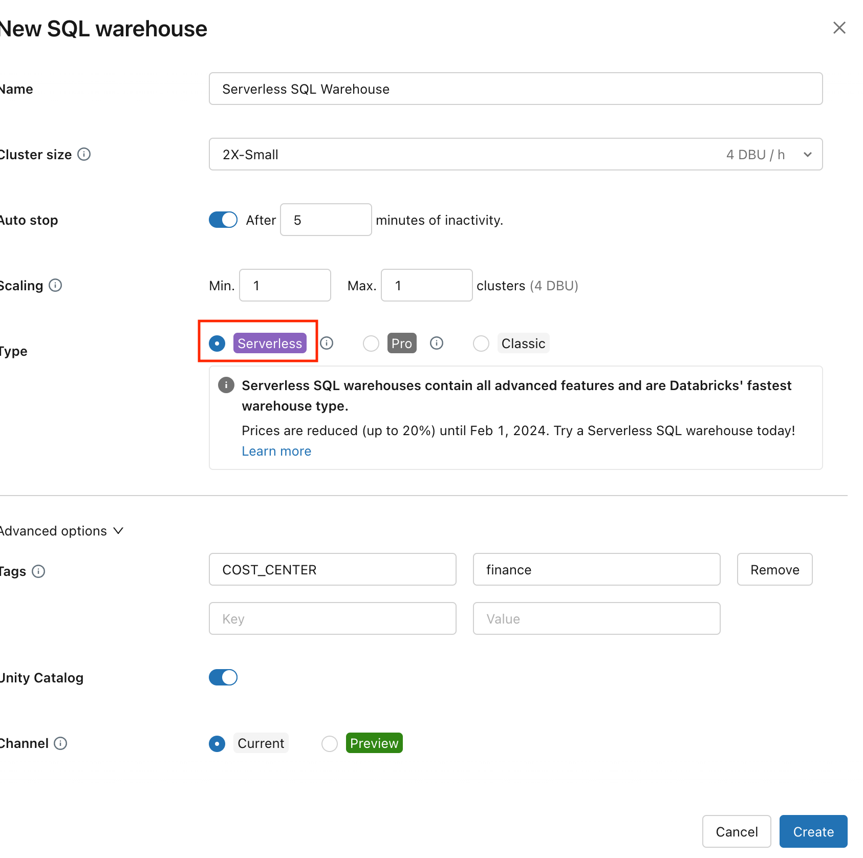The height and width of the screenshot is (858, 863).
Task: Select the Classic warehouse type
Action: click(481, 344)
